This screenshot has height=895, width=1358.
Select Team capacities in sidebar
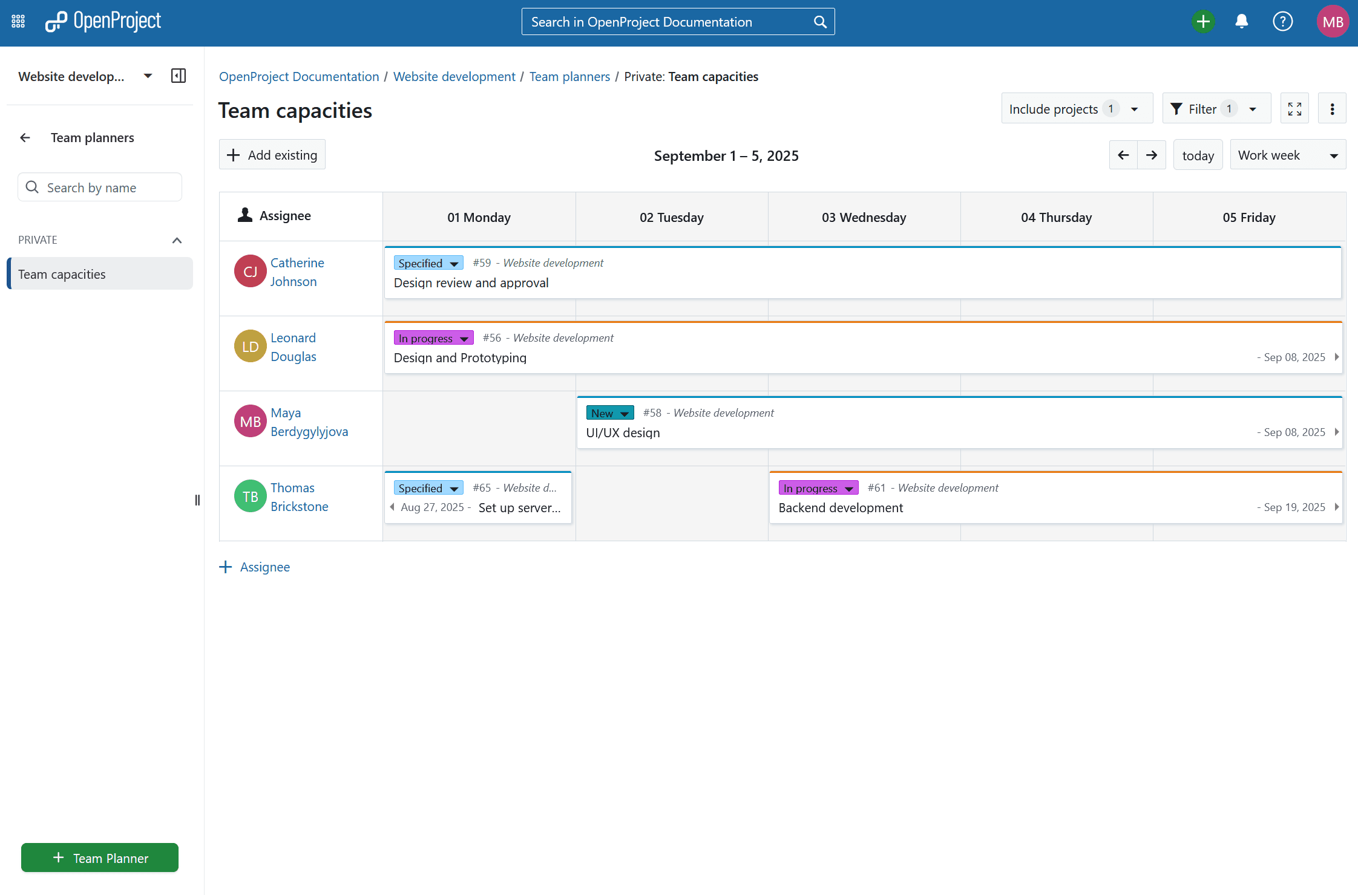click(100, 274)
